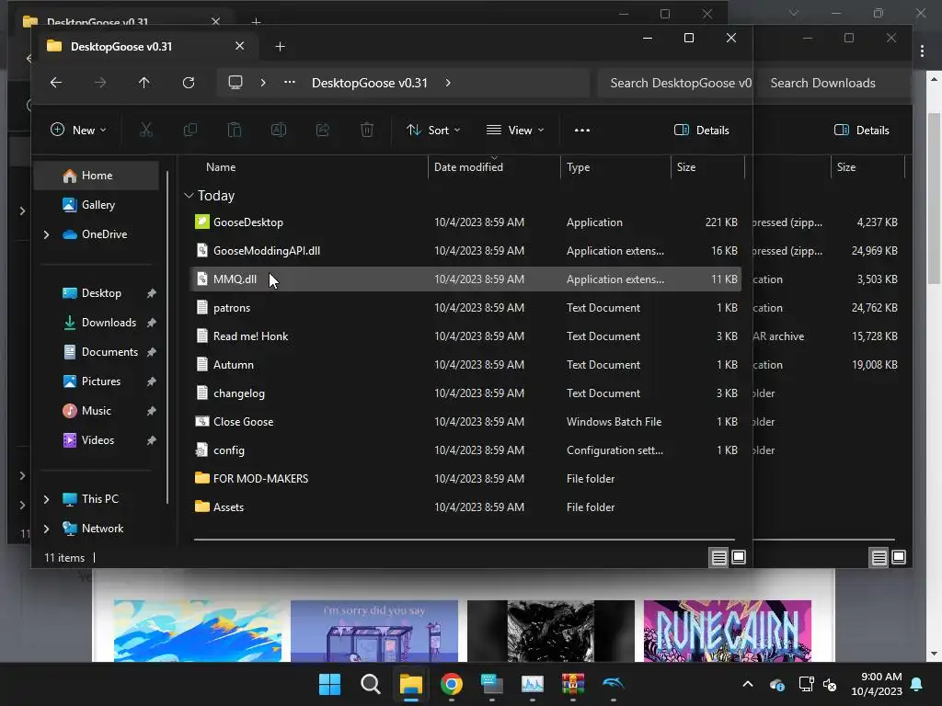Select the MMQ.dll file

[465, 279]
